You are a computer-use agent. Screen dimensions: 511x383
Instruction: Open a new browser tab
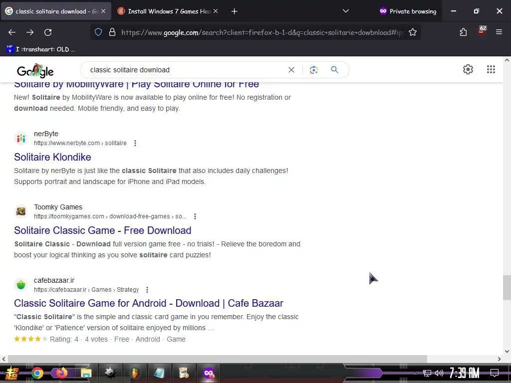coord(234,11)
